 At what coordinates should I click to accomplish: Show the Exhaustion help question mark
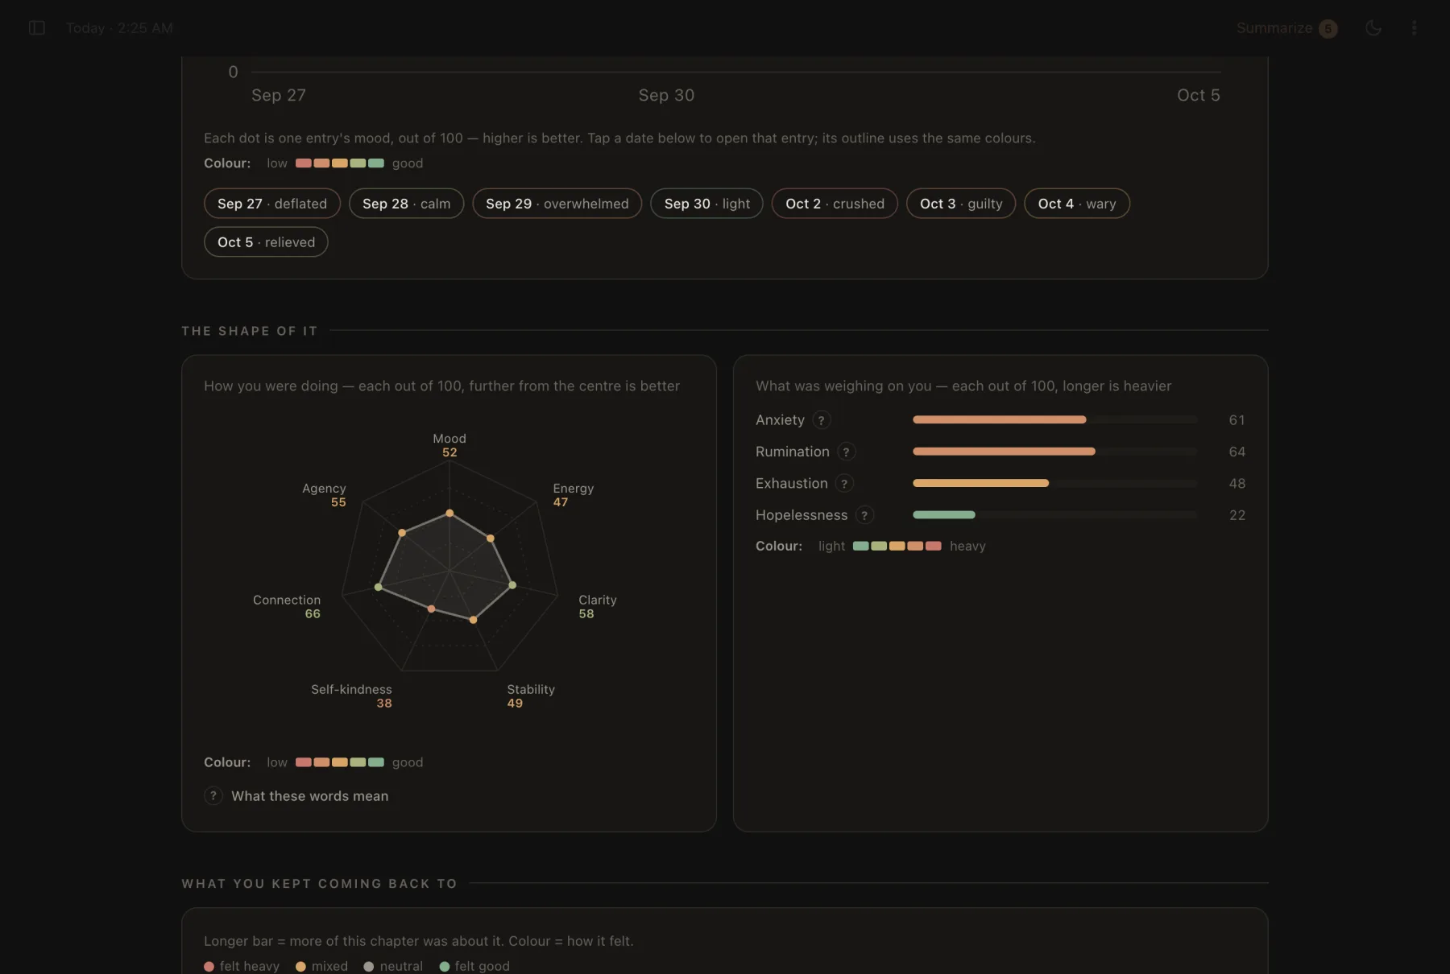coord(844,484)
